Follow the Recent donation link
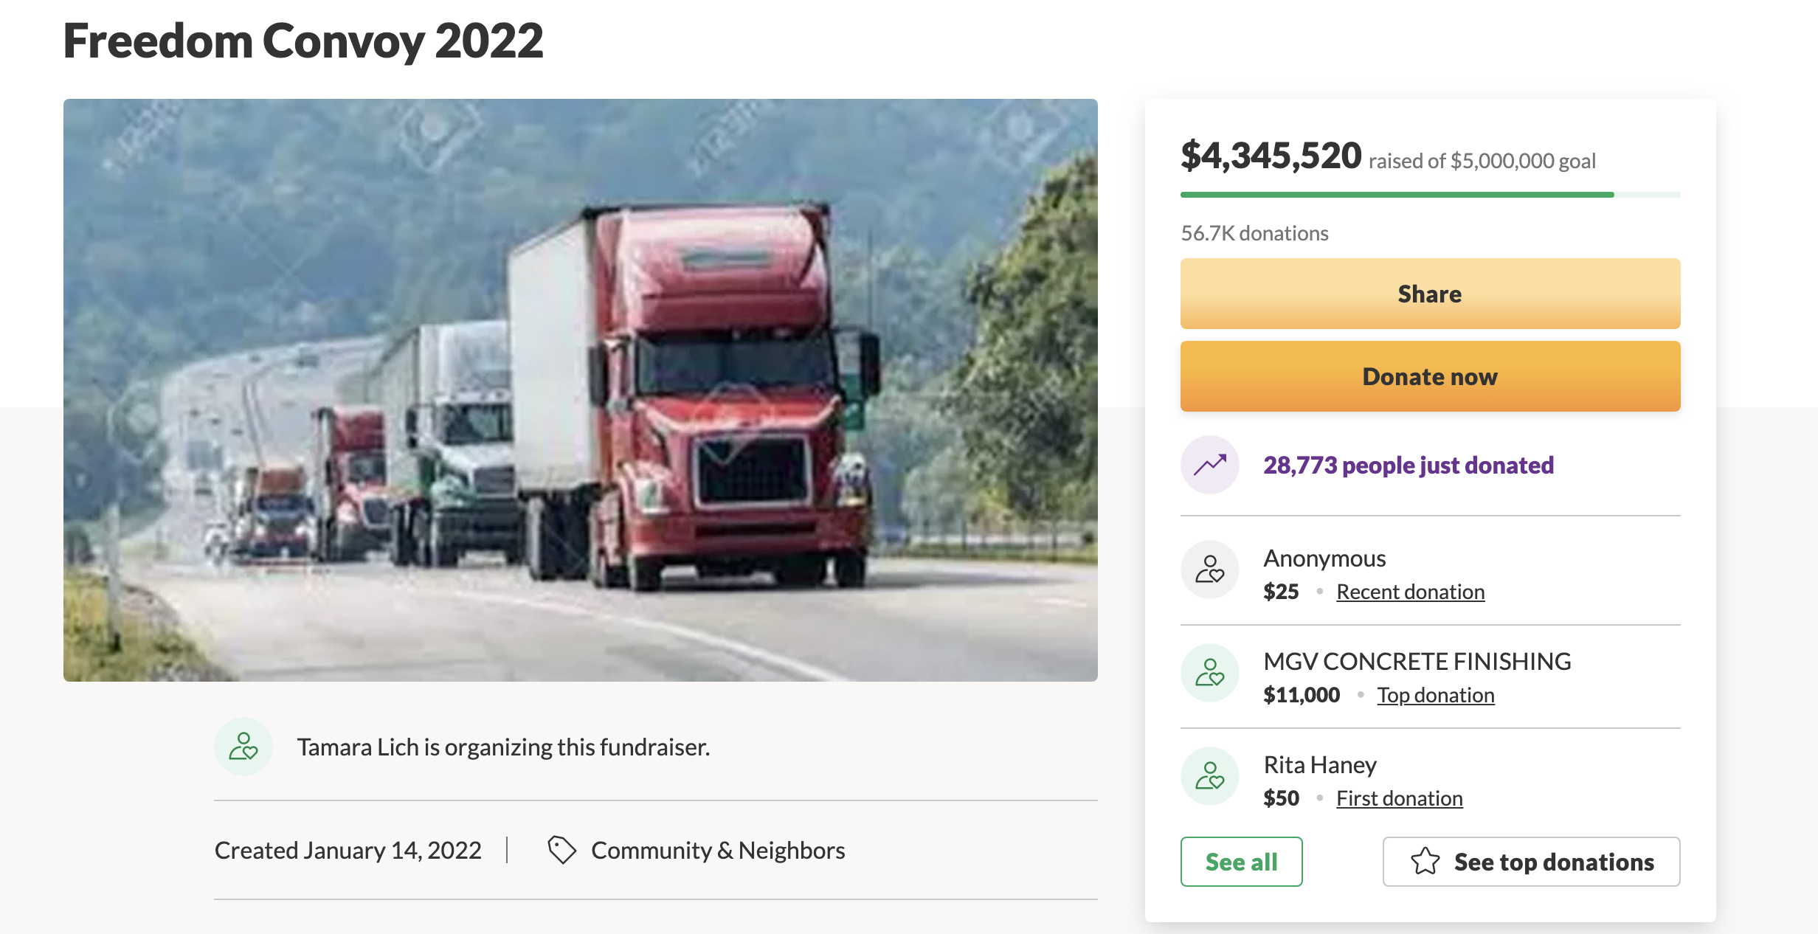This screenshot has height=934, width=1818. 1410,592
